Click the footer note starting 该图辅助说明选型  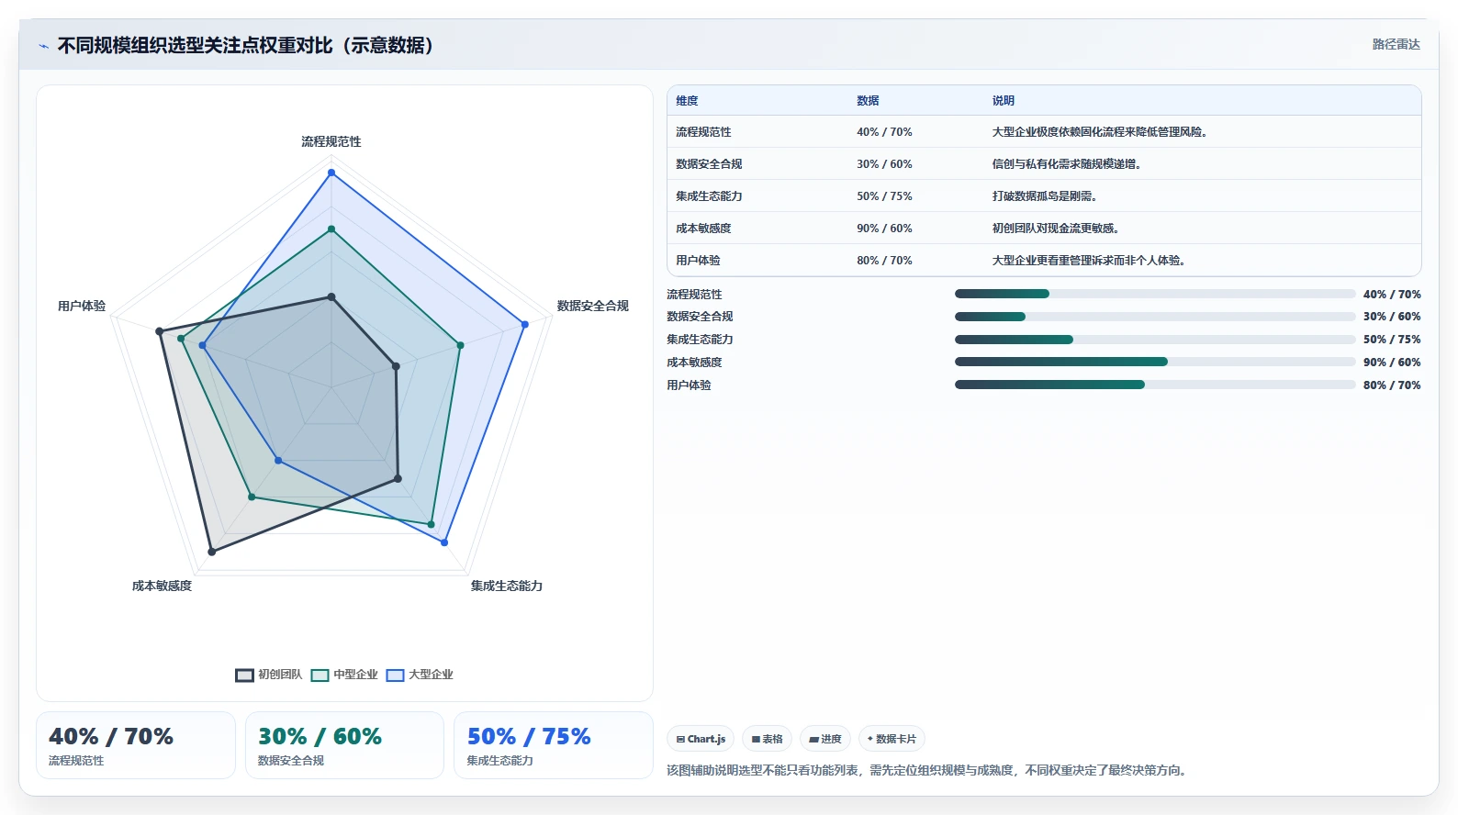928,770
